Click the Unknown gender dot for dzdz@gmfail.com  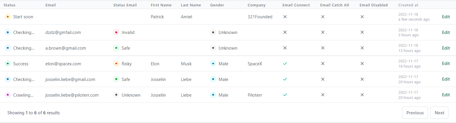click(x=213, y=32)
